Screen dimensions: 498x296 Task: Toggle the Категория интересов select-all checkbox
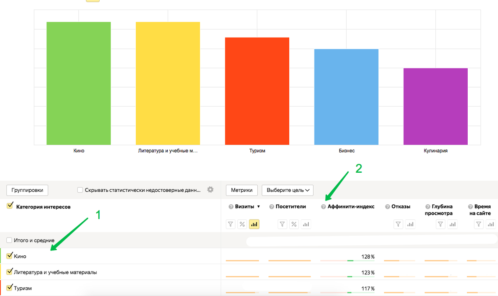tap(10, 205)
